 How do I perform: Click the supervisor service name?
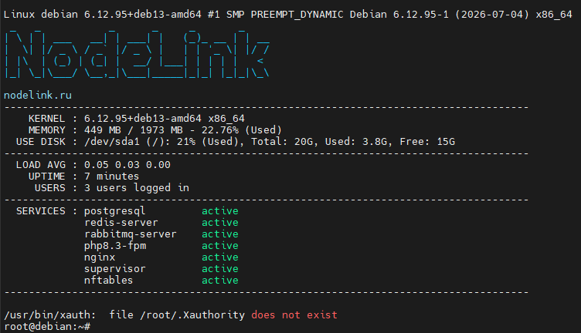click(114, 269)
